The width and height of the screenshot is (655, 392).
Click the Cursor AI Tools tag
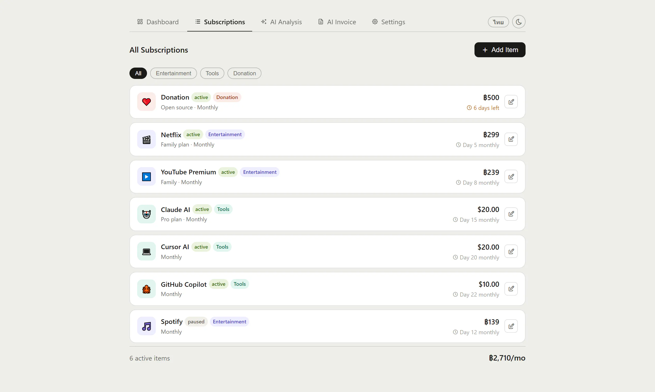[x=222, y=247]
